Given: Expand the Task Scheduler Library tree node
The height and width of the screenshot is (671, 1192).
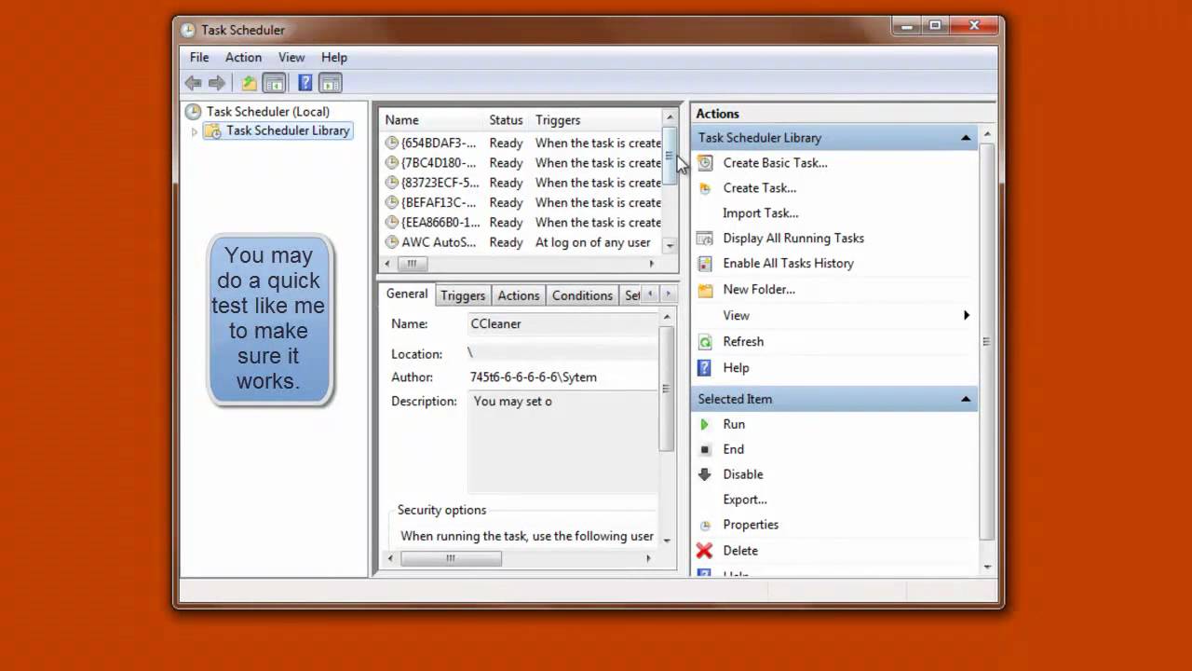Looking at the screenshot, I should pyautogui.click(x=195, y=131).
